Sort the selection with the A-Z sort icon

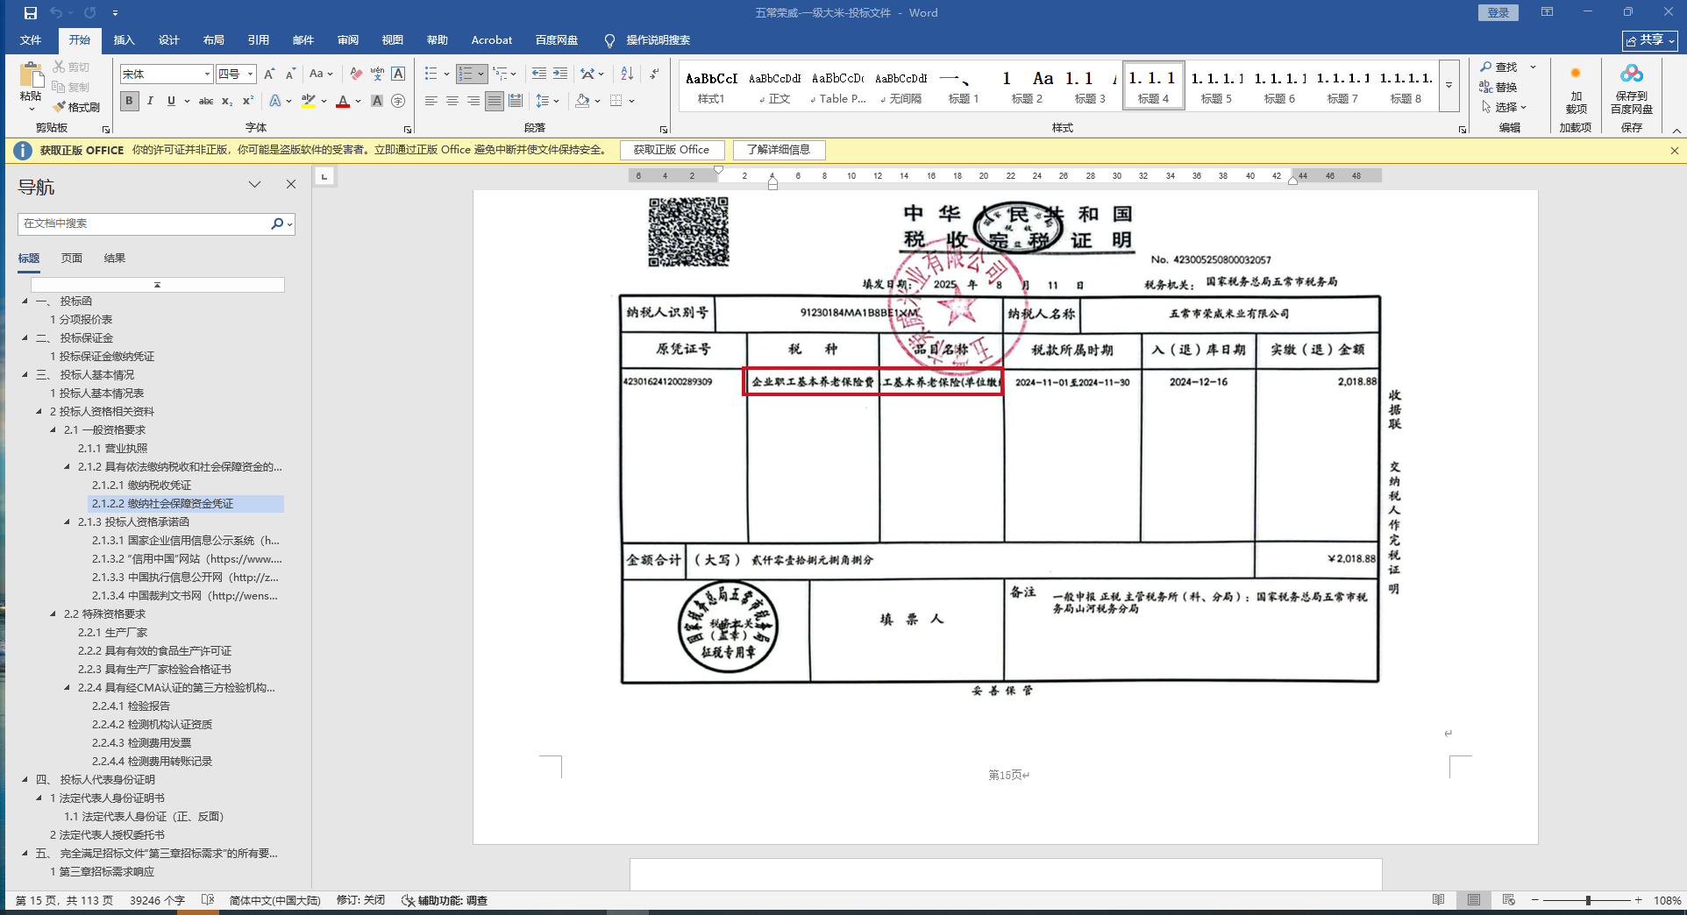[627, 74]
